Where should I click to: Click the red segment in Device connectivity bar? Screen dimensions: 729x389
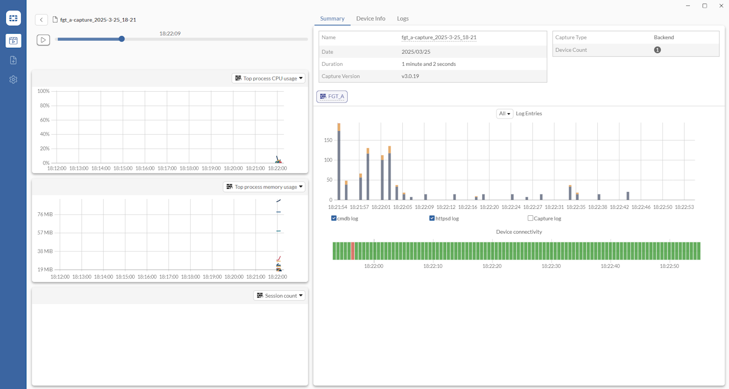[x=353, y=250]
